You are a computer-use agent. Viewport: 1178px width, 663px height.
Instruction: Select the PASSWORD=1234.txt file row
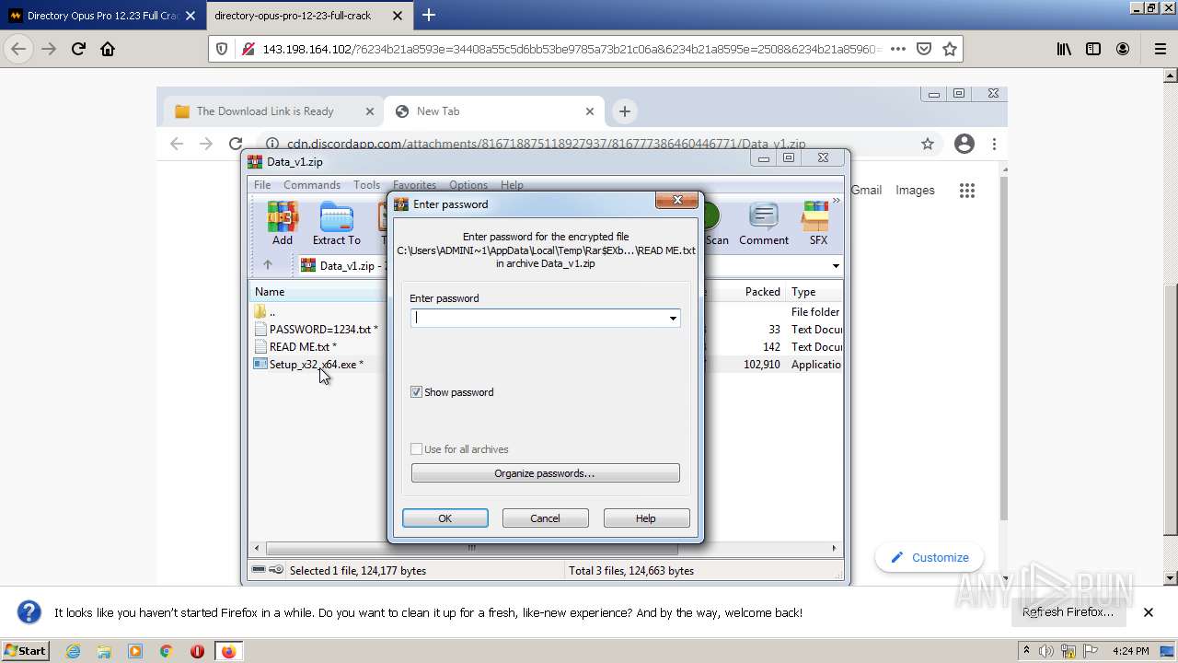click(x=318, y=330)
